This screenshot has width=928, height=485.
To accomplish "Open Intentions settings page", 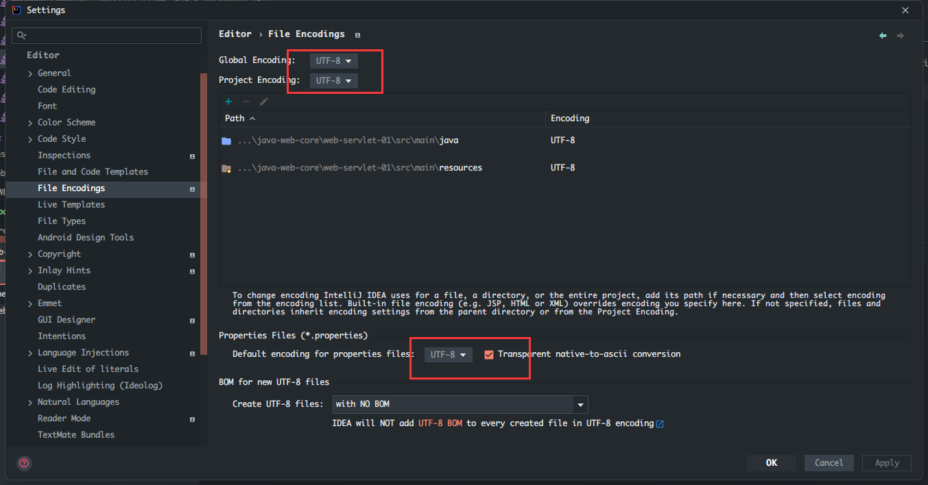I will pyautogui.click(x=62, y=336).
